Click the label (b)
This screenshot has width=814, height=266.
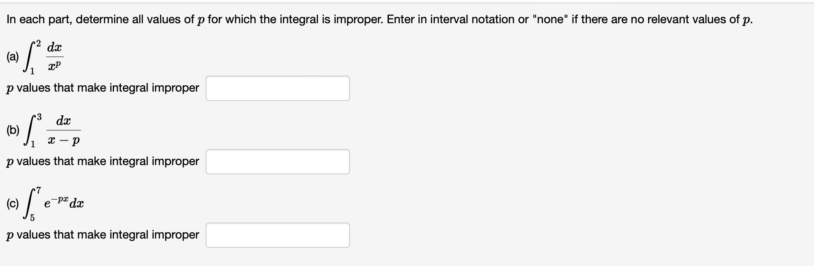[13, 130]
